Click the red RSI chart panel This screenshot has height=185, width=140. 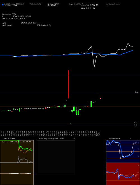pos(123,174)
